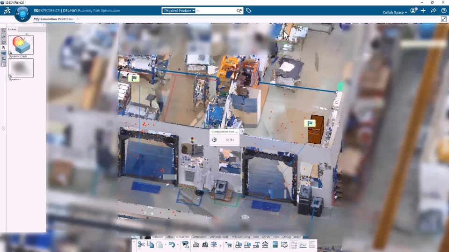Click the third sidebar chart icon
The width and height of the screenshot is (449, 252).
pos(3,42)
